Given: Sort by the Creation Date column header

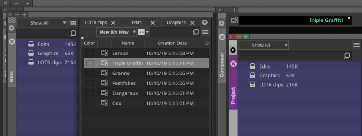Looking at the screenshot, I should pos(172,43).
